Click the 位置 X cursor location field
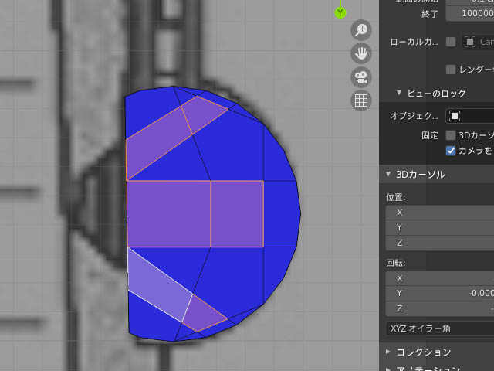 coord(440,213)
